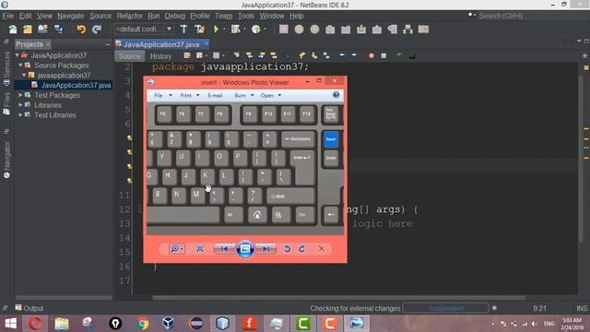Open Chrome from the taskbar
This screenshot has height=332, width=590.
pos(142,324)
